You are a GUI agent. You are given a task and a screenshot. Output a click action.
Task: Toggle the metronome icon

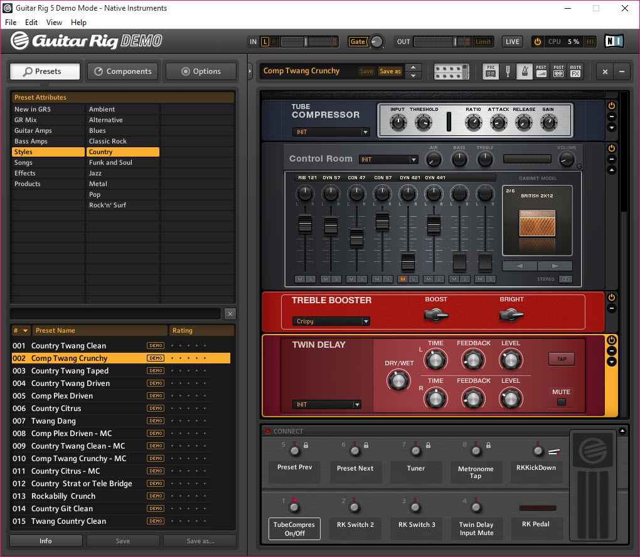525,71
